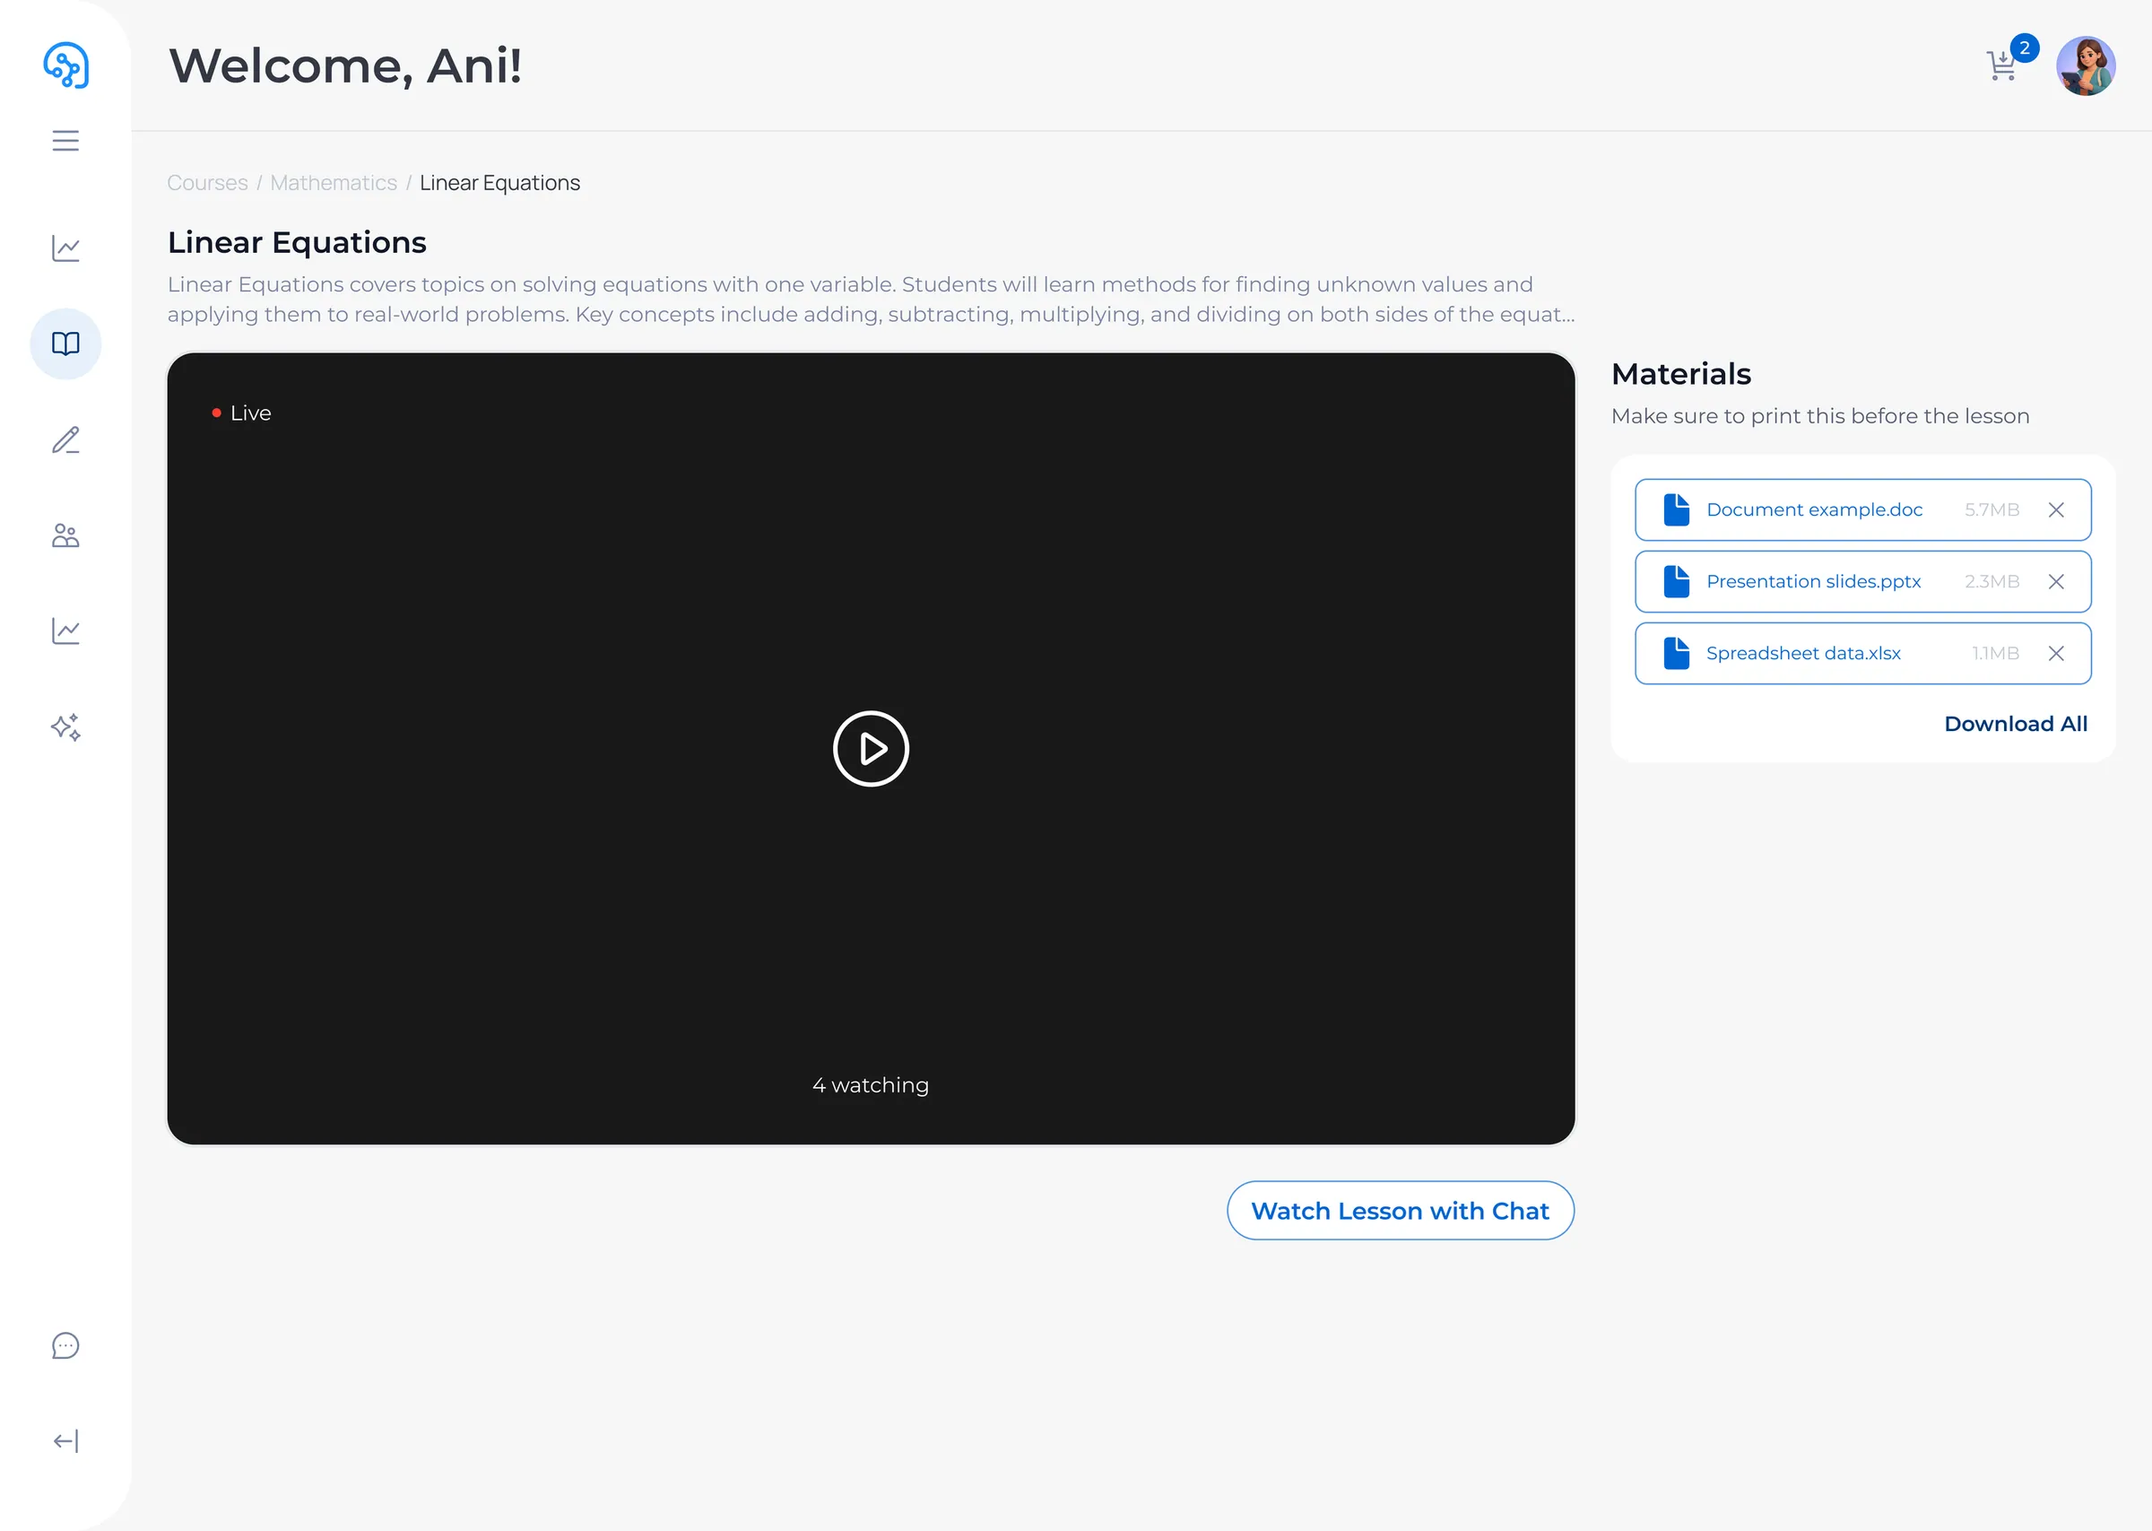Open the upper chart analytics sidebar icon
Viewport: 2152px width, 1531px height.
click(66, 248)
